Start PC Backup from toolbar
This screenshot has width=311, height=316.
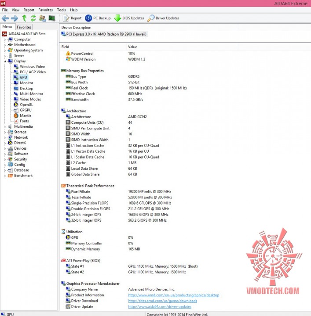[98, 18]
